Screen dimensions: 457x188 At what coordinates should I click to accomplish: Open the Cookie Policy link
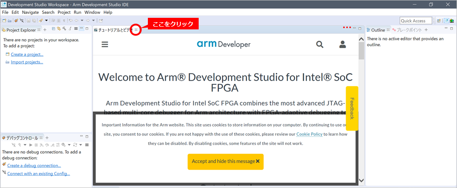tap(310, 135)
